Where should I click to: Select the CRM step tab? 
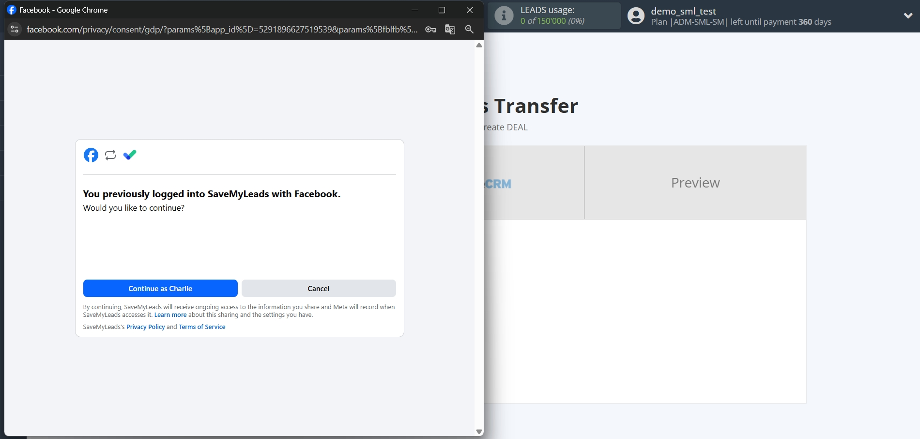tap(533, 183)
